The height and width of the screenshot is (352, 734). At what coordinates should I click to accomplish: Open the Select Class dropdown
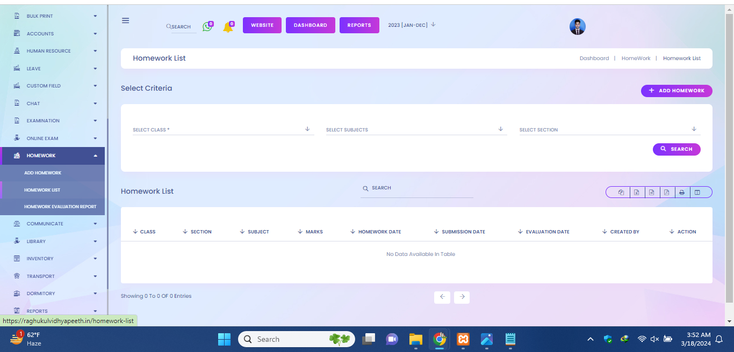222,129
